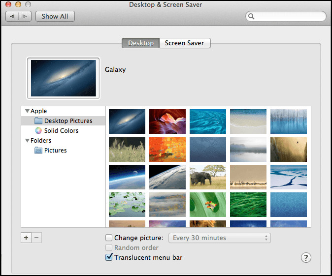332x276 pixels.
Task: Uncheck Translucent menu bar
Action: (x=109, y=257)
